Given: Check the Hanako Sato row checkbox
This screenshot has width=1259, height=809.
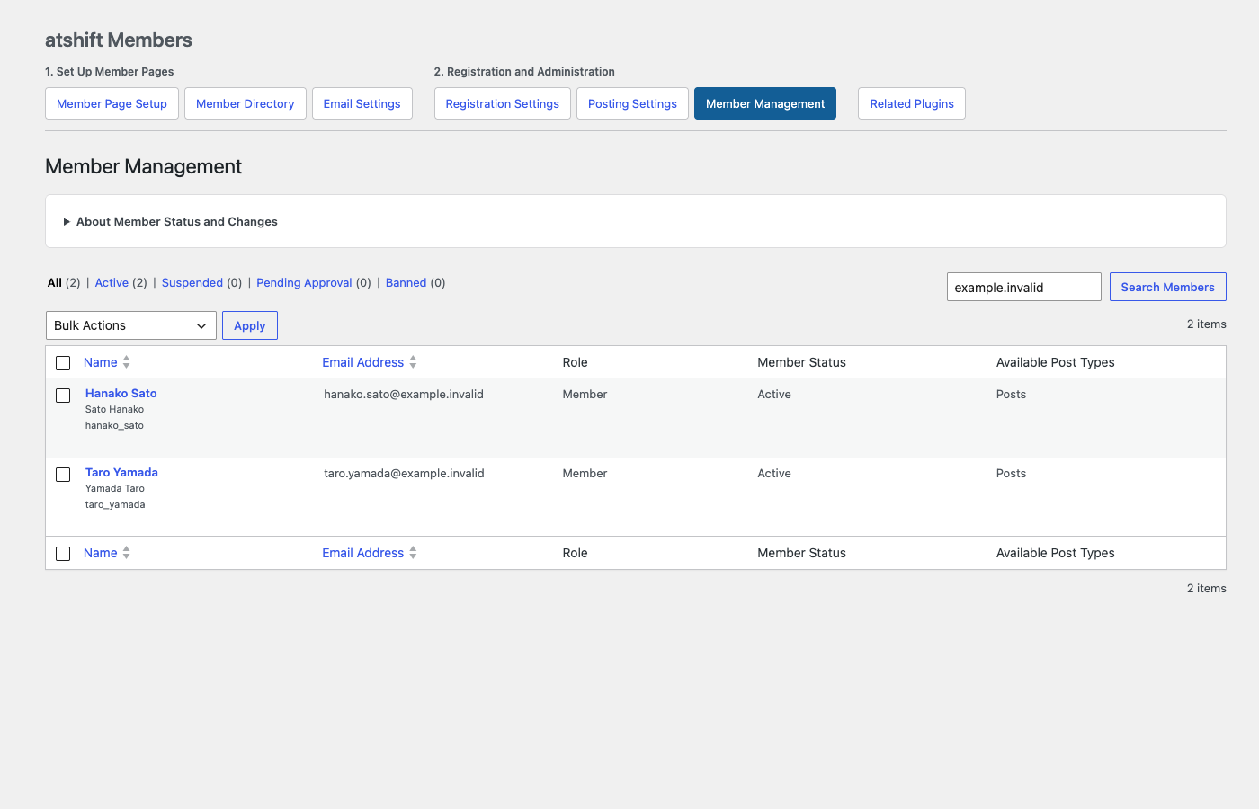Looking at the screenshot, I should pos(63,396).
